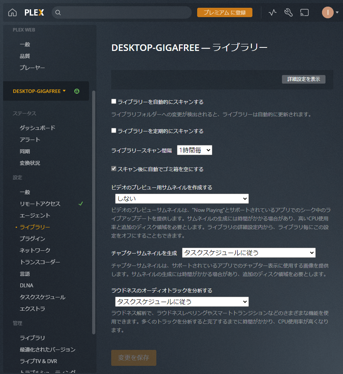Click the 管理 section header
343x374 pixels.
point(17,323)
